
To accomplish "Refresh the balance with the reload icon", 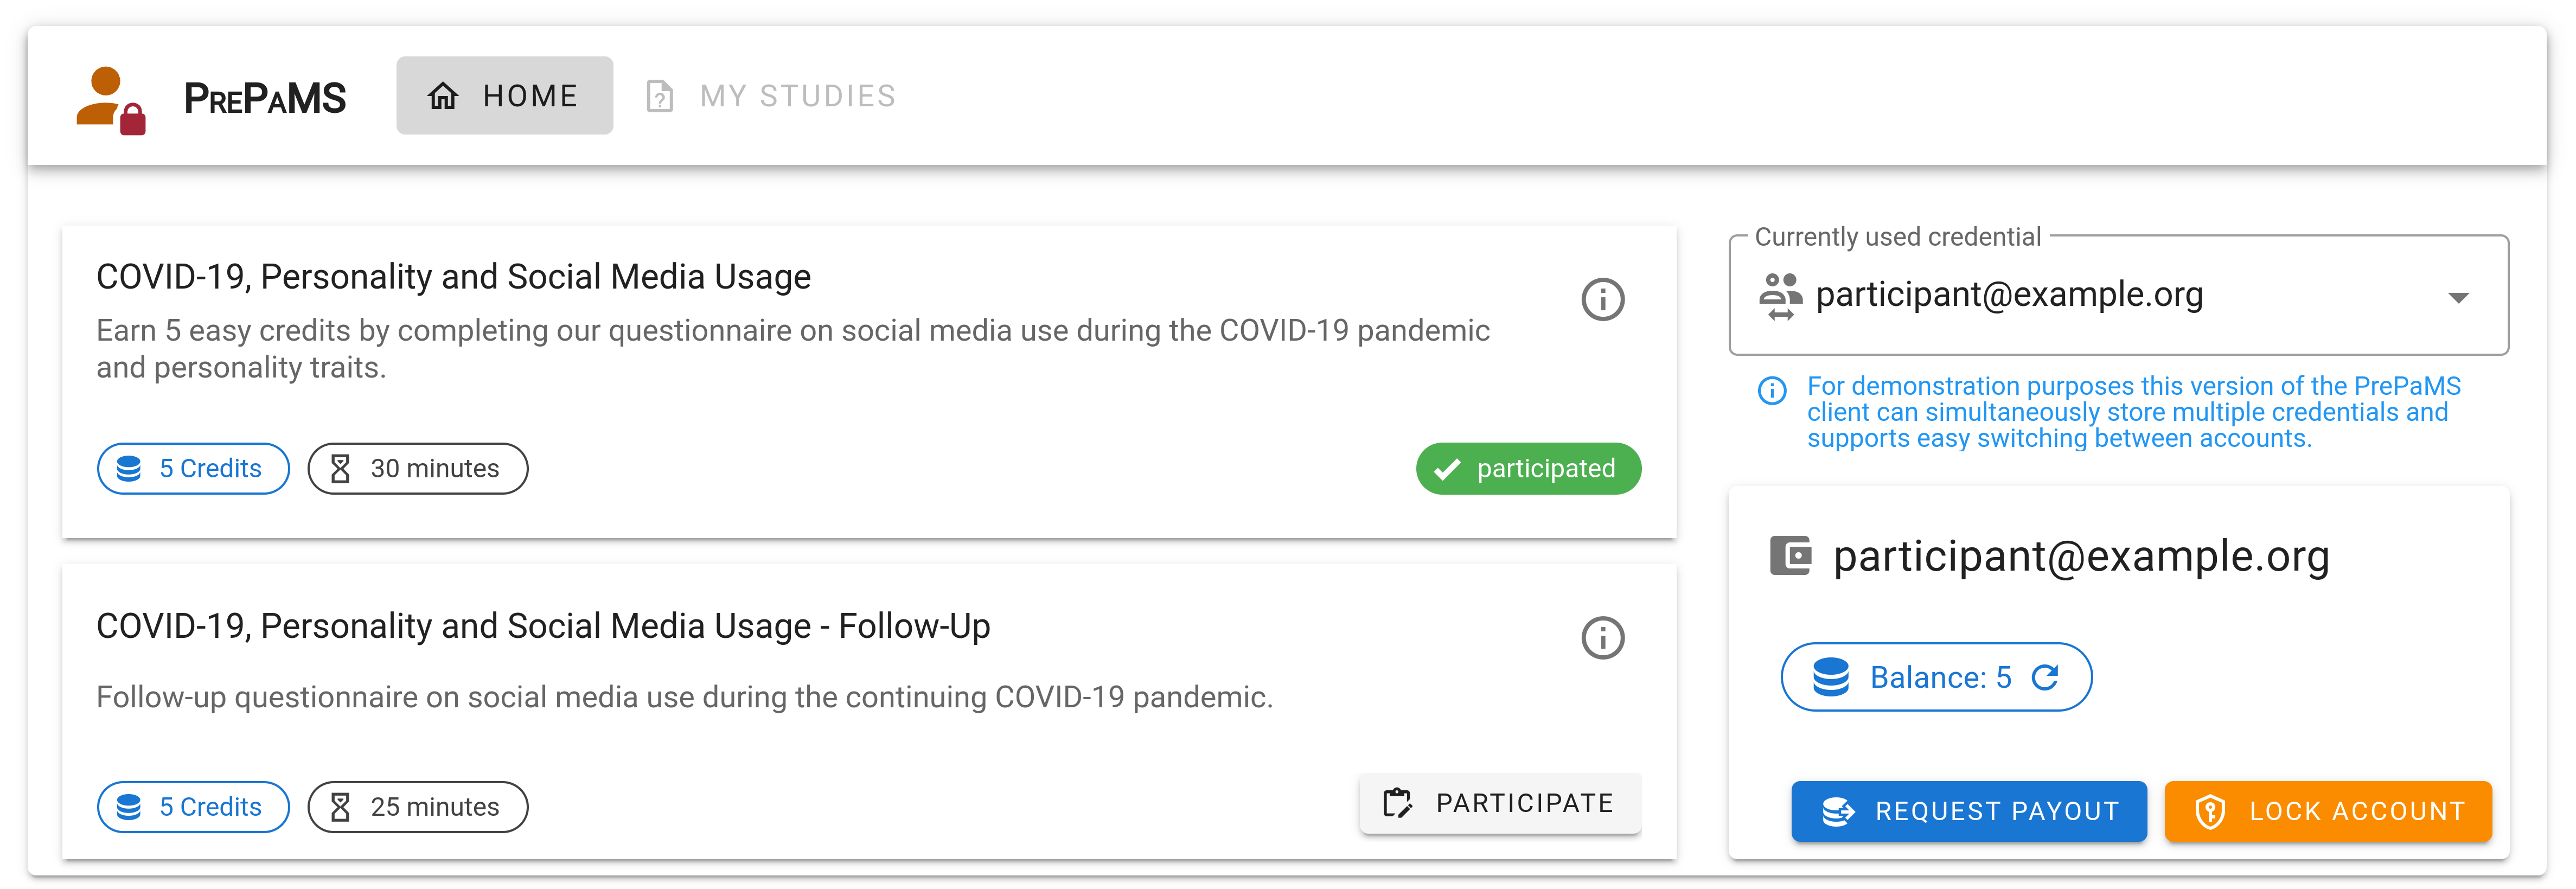I will click(2045, 678).
